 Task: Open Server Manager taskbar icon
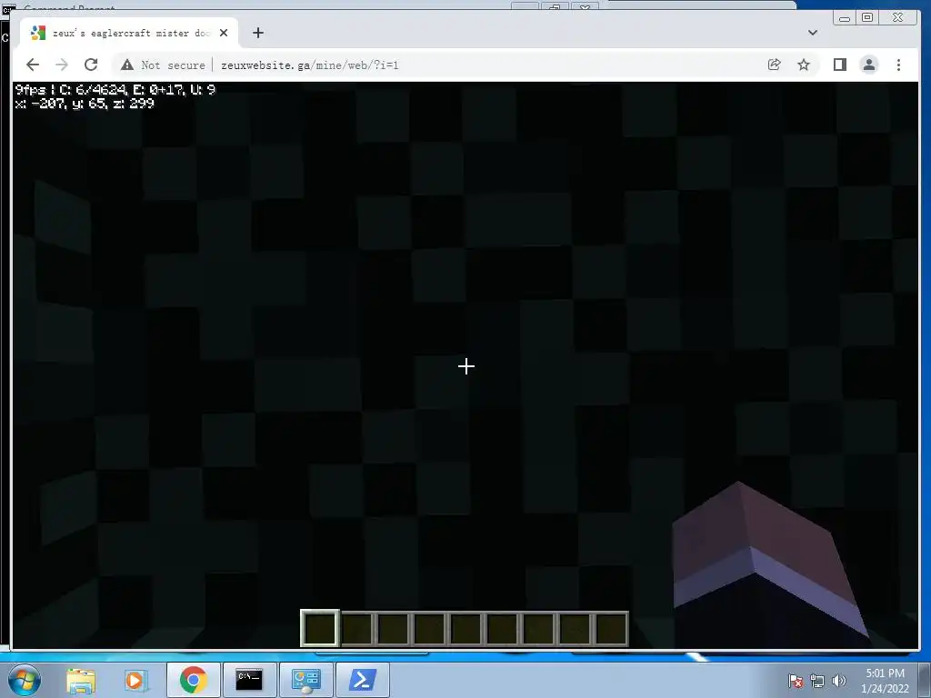[305, 680]
